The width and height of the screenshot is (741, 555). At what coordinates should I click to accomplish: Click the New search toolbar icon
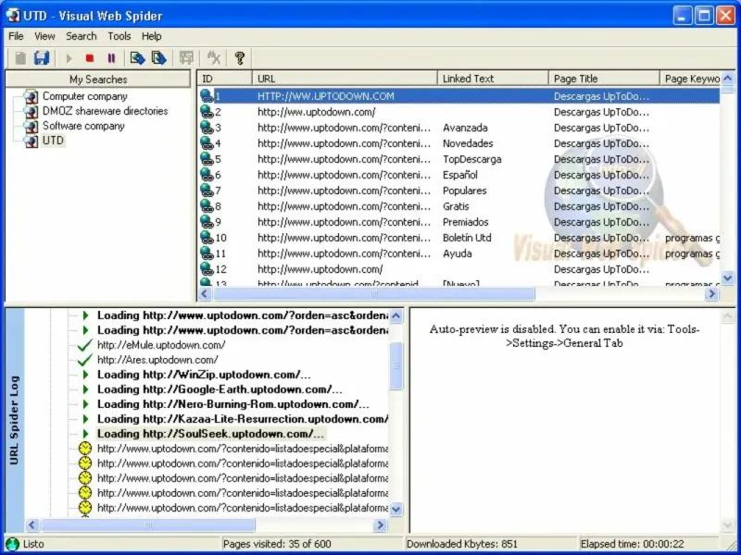pos(20,58)
